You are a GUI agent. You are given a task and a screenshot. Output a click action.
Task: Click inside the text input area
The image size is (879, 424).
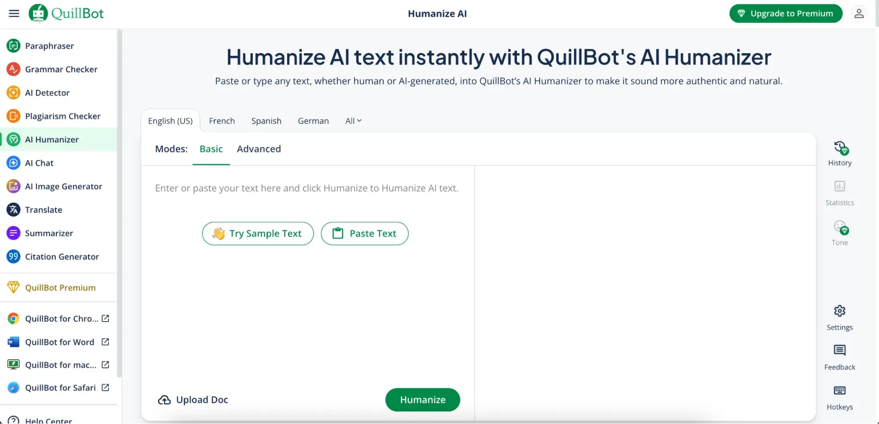click(306, 188)
